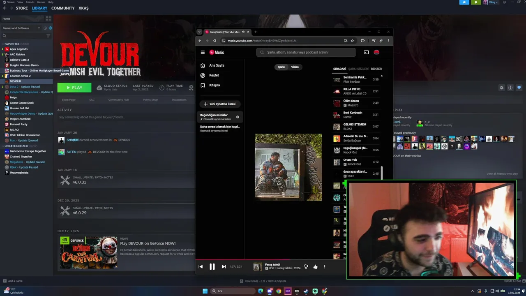Like the song Faraş talebi
This screenshot has width=526, height=296.
click(315, 267)
